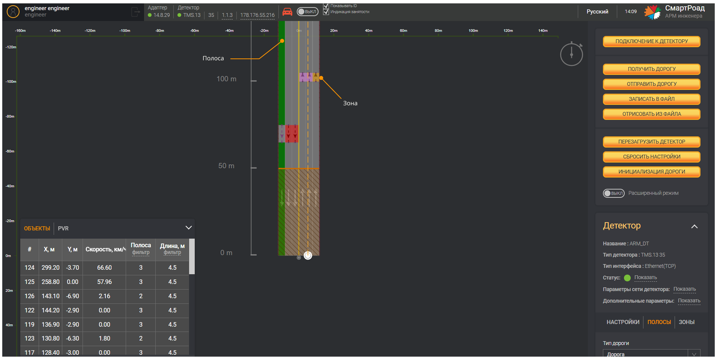Select object row 119
This screenshot has height=360, width=717.
pyautogui.click(x=105, y=325)
